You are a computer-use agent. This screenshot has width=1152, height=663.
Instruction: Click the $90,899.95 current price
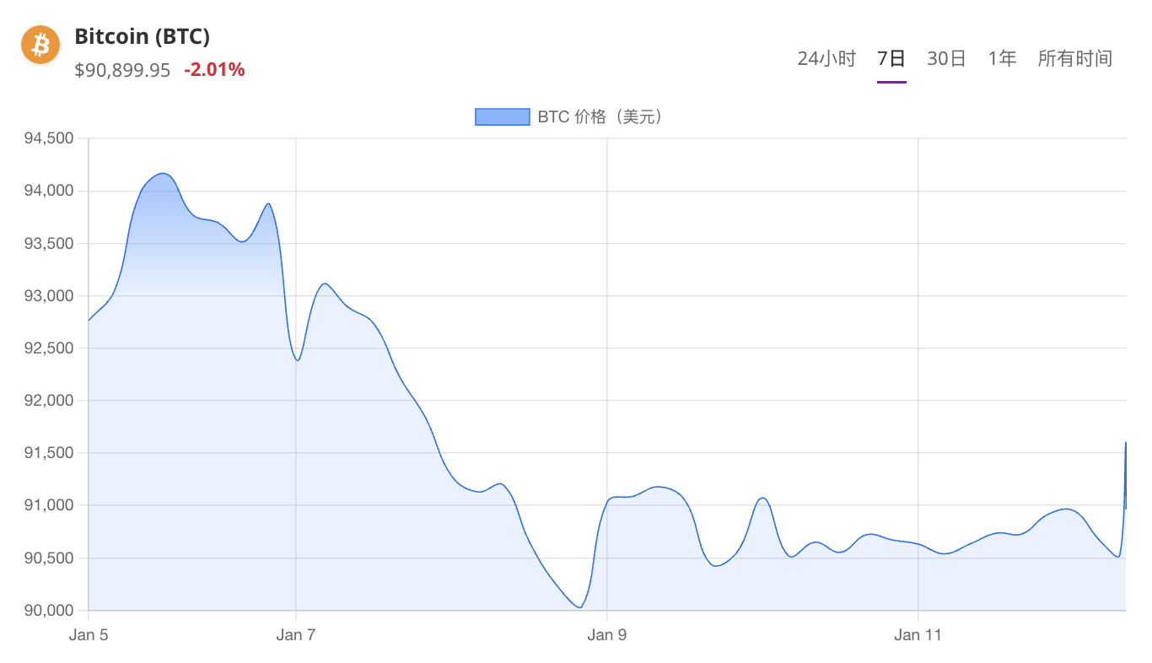tap(122, 70)
